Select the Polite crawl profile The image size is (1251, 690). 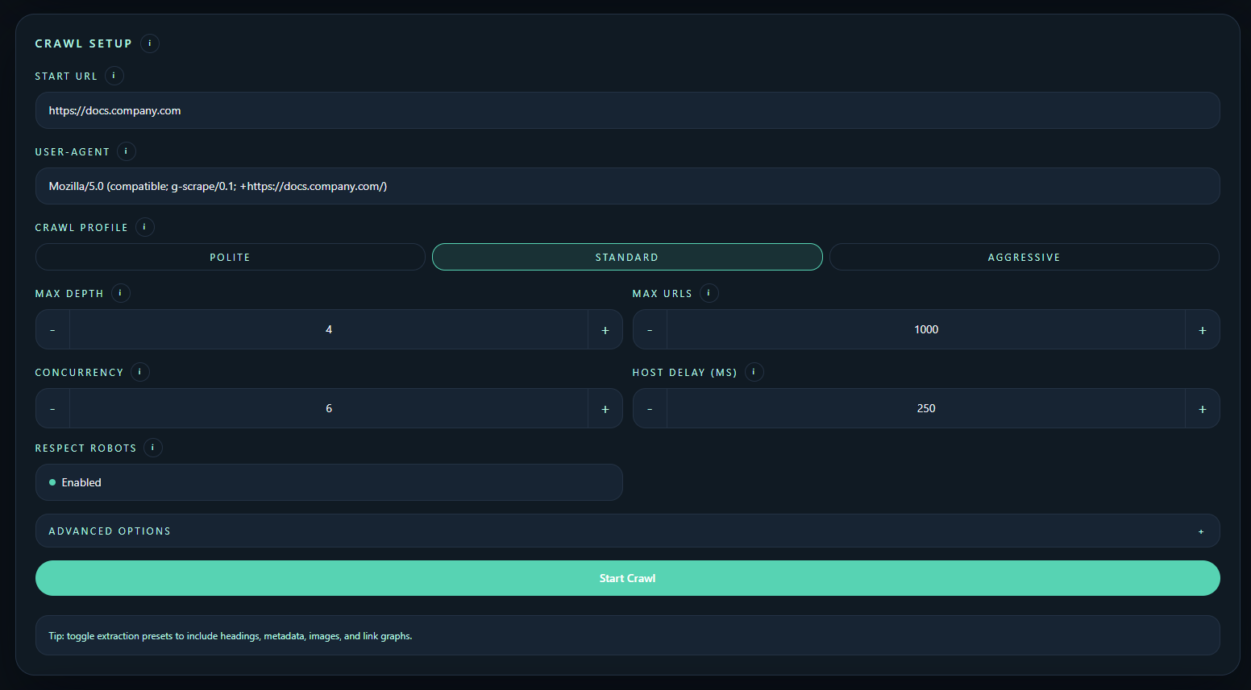click(230, 257)
